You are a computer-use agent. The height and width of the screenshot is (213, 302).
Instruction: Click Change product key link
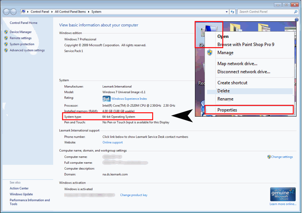(134, 195)
